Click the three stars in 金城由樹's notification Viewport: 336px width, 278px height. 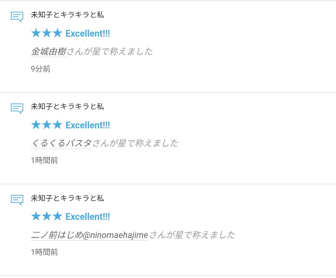pyautogui.click(x=46, y=34)
